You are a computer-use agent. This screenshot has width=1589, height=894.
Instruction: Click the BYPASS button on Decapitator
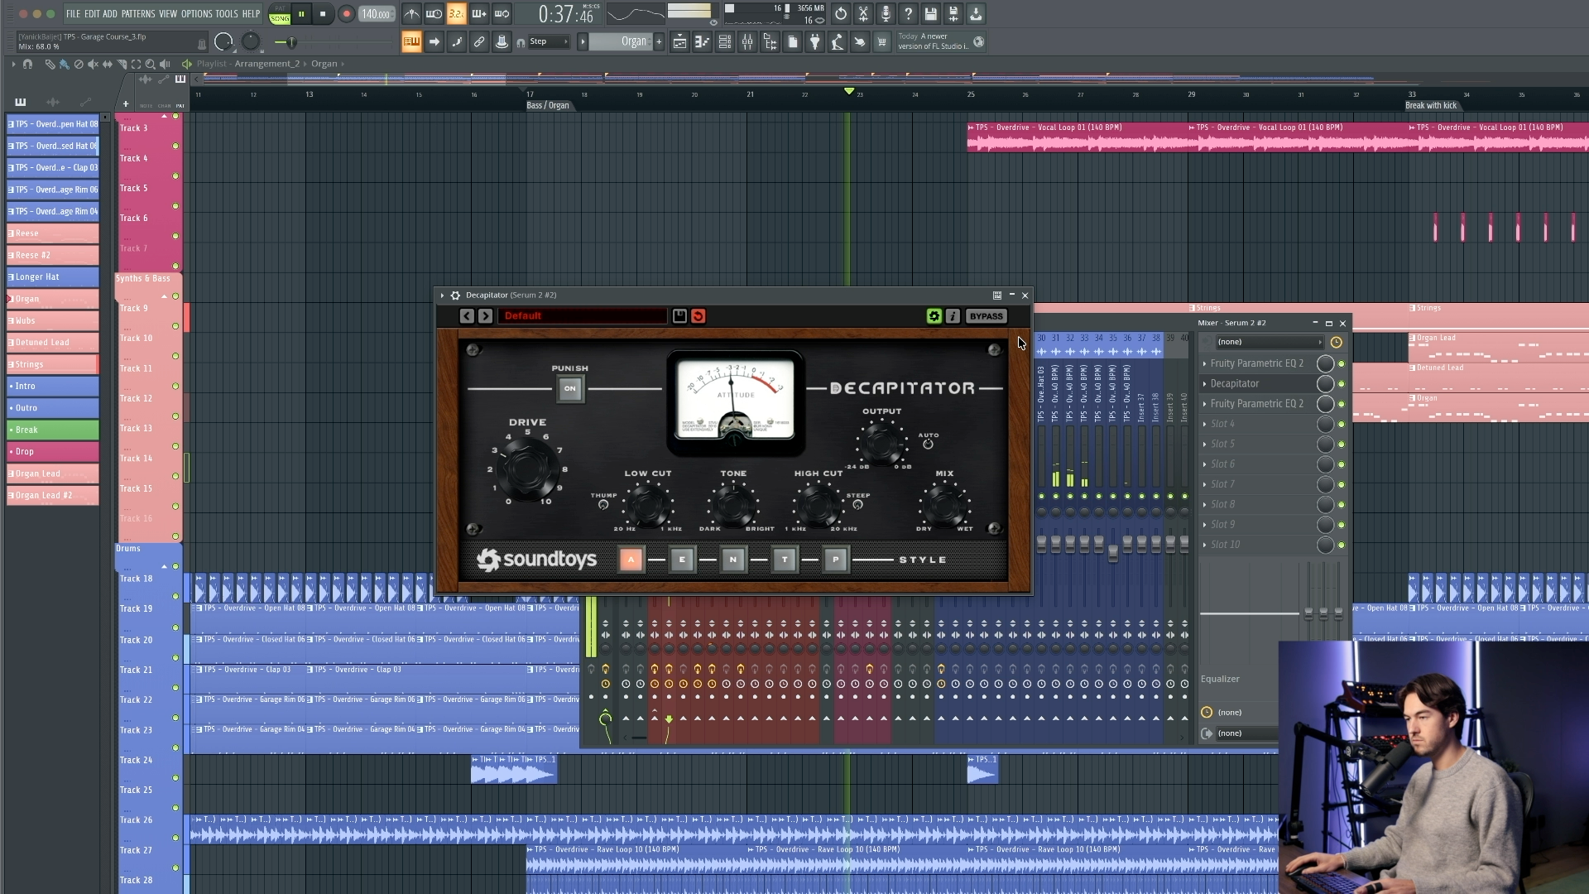point(986,315)
